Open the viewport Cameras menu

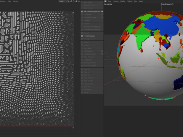click(x=116, y=1)
